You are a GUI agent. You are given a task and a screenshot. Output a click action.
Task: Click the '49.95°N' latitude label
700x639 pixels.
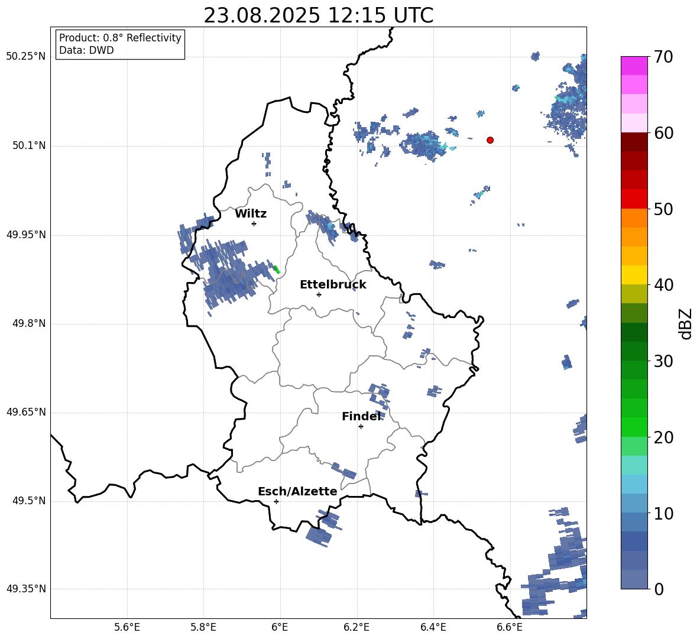click(26, 234)
